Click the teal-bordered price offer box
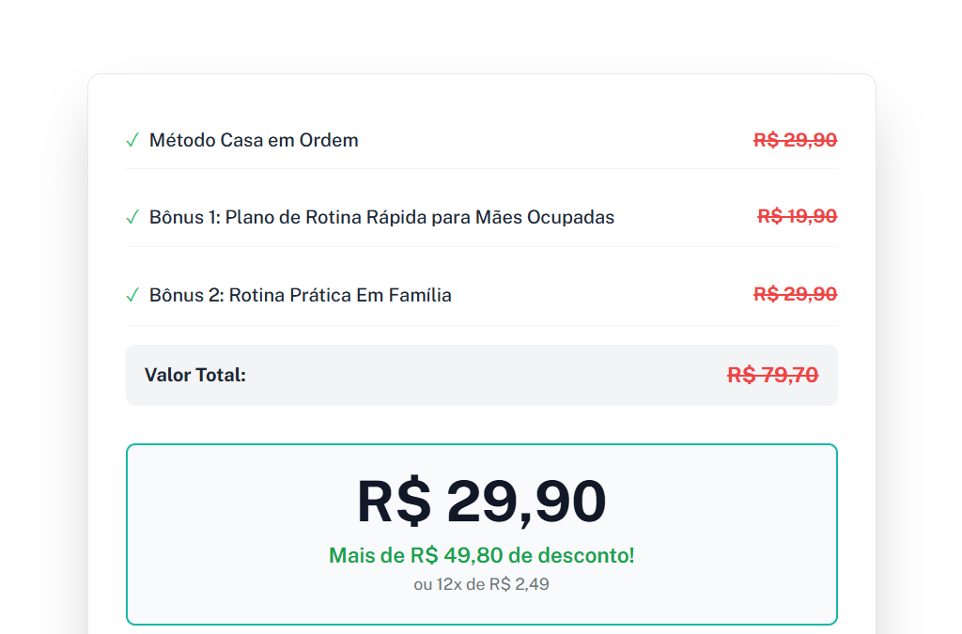 tap(482, 534)
